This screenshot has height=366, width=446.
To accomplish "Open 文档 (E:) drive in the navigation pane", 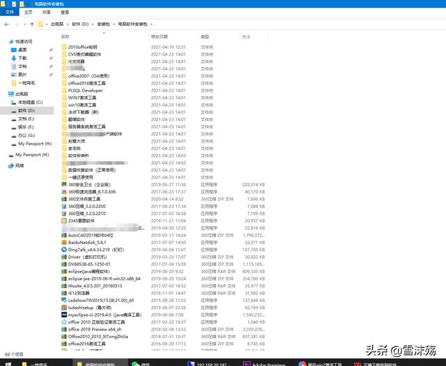I will point(26,119).
